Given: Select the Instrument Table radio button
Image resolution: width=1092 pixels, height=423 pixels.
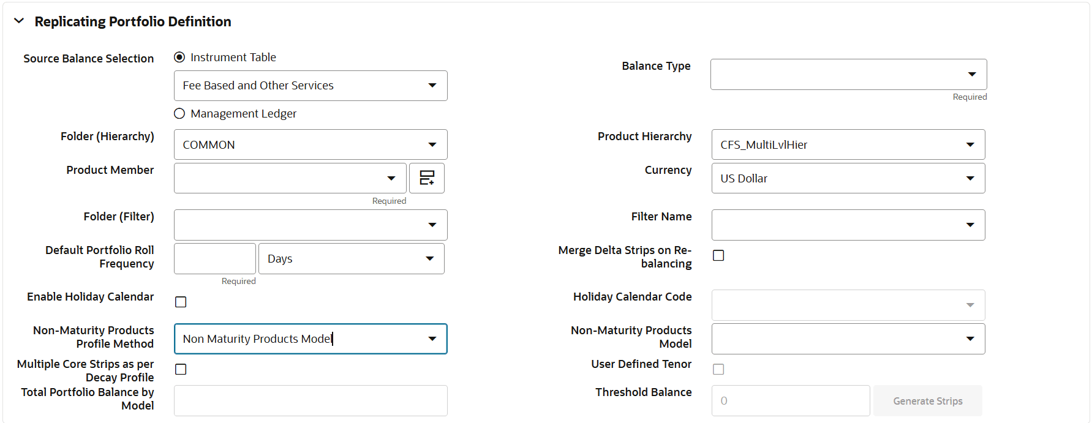Looking at the screenshot, I should pos(179,58).
